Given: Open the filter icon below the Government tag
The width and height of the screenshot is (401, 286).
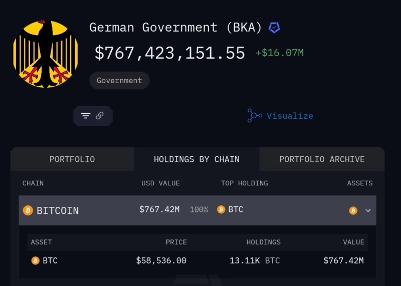Looking at the screenshot, I should (86, 116).
